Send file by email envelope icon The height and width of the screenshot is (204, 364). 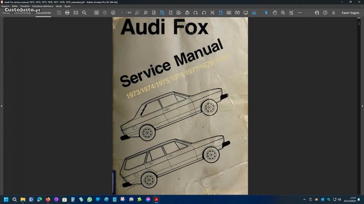point(76,13)
